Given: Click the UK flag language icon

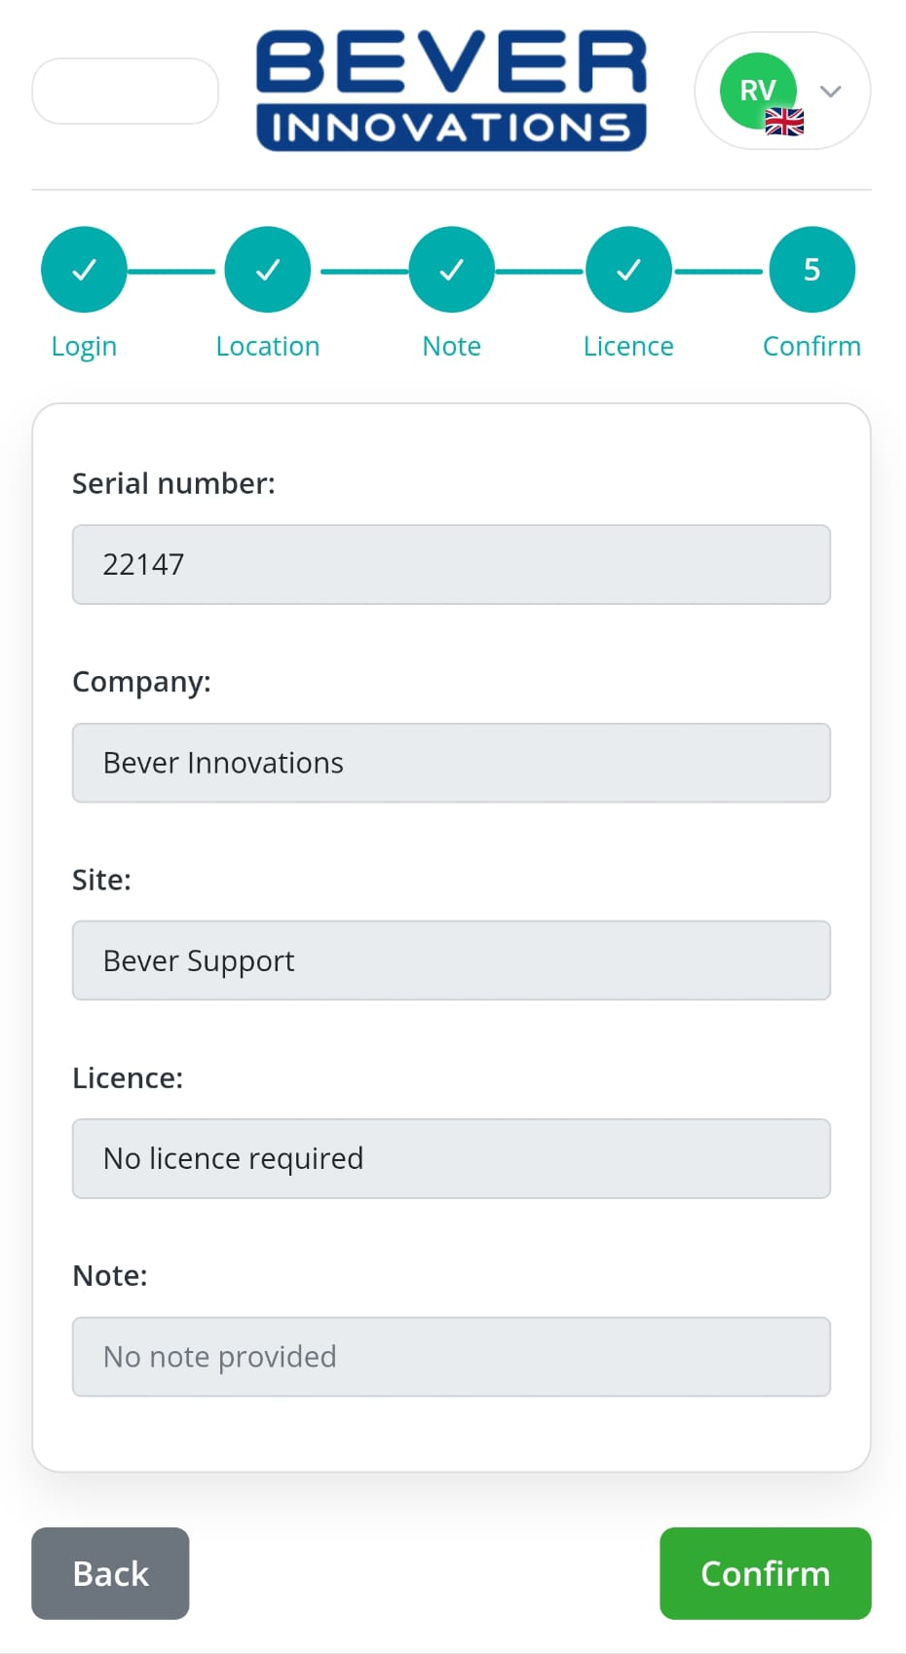Looking at the screenshot, I should point(784,122).
